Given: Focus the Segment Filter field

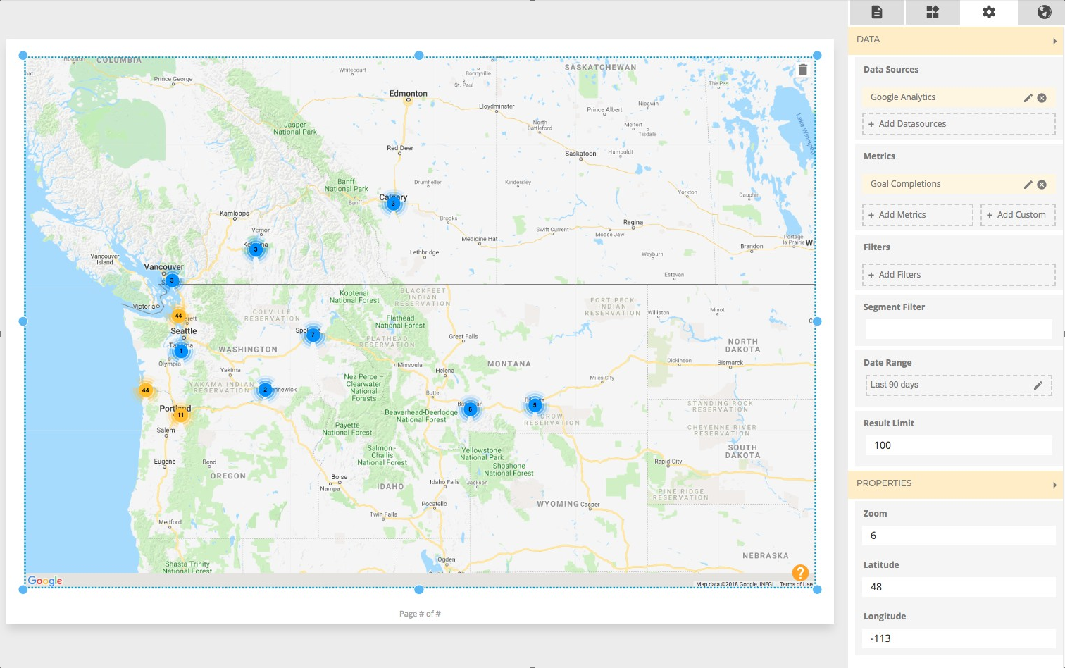Looking at the screenshot, I should coord(959,329).
